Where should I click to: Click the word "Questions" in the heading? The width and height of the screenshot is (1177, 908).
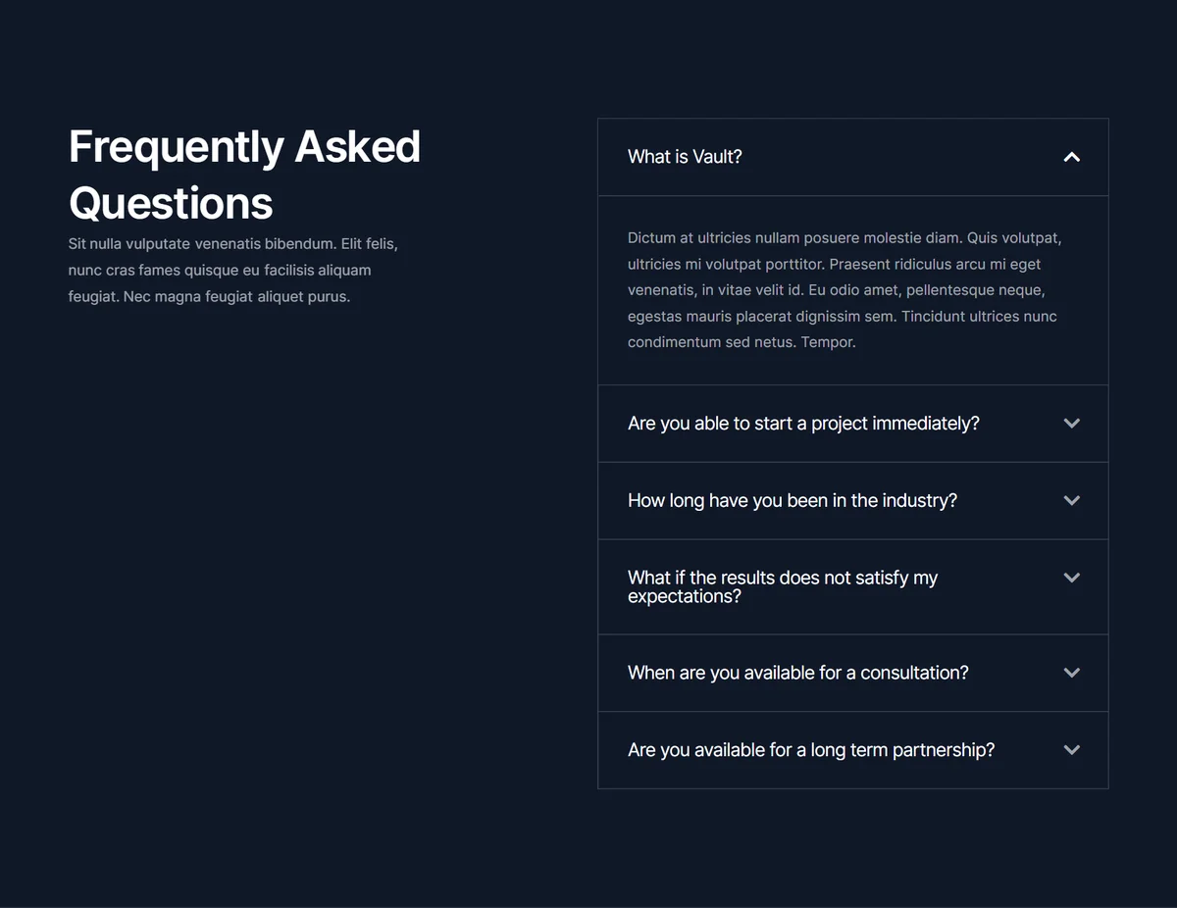tap(171, 203)
